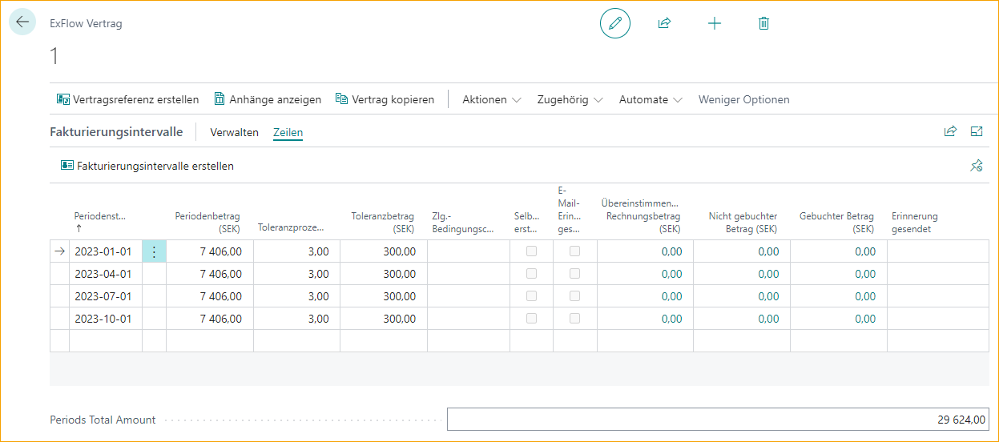Open the Automate dropdown menu
The height and width of the screenshot is (442, 999).
pos(651,100)
